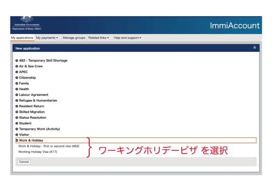Select Working Holiday Visa (417) link

38,152
